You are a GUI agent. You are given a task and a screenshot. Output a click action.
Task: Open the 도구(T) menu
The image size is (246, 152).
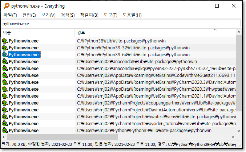pos(110,15)
